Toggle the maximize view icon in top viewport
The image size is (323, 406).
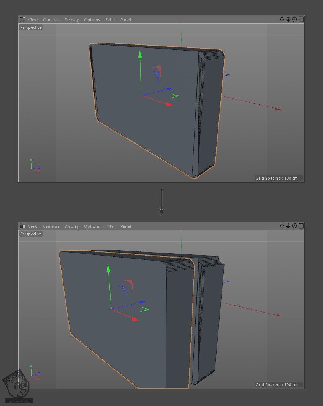(301, 19)
